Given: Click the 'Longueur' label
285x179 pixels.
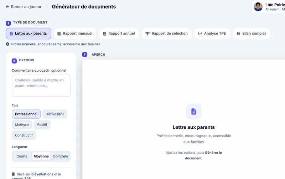Looking at the screenshot, I should (20, 147).
